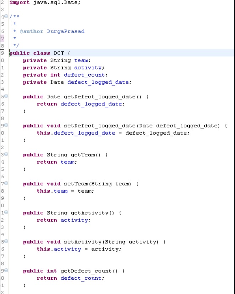Viewport: 235px width, 294px height.
Task: Click the 'void' keyword of setTeam
Action: tap(54, 184)
